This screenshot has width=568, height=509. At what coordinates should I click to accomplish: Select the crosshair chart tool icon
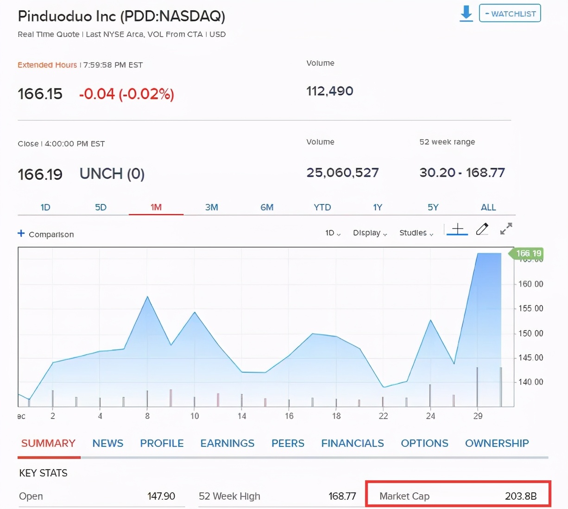pyautogui.click(x=457, y=229)
